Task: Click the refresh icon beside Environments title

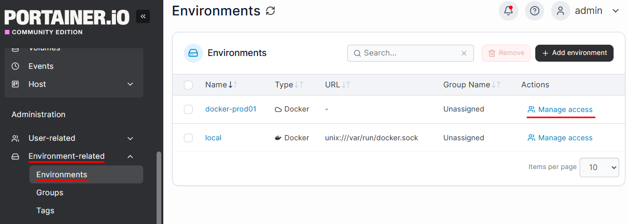Action: pos(270,11)
